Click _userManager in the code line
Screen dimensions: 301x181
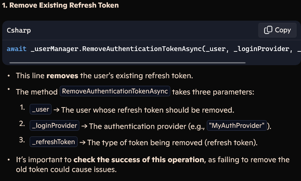tap(55, 49)
